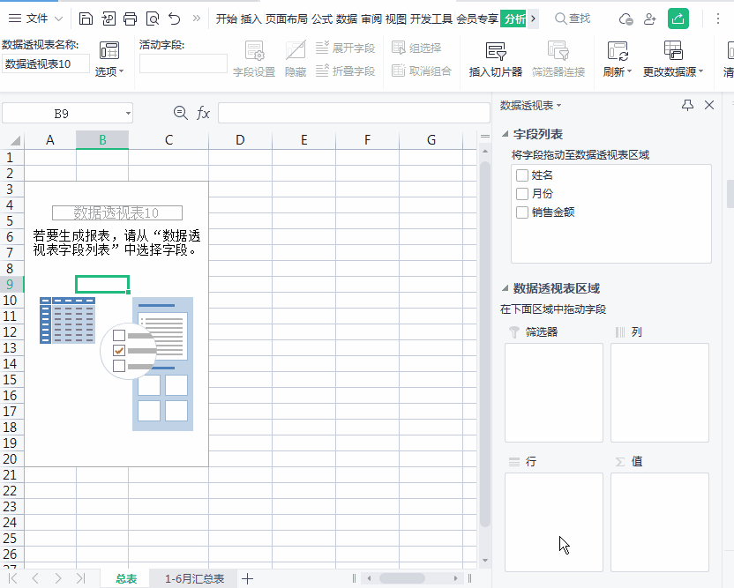The width and height of the screenshot is (734, 588).
Task: Edit the pivot table name field
Action: 45,63
